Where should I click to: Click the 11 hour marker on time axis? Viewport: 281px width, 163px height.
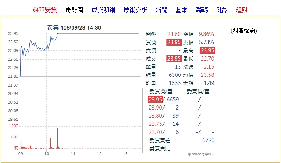tap(73, 154)
